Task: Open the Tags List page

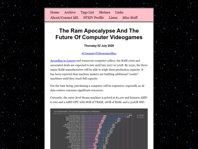Action: pyautogui.click(x=87, y=13)
